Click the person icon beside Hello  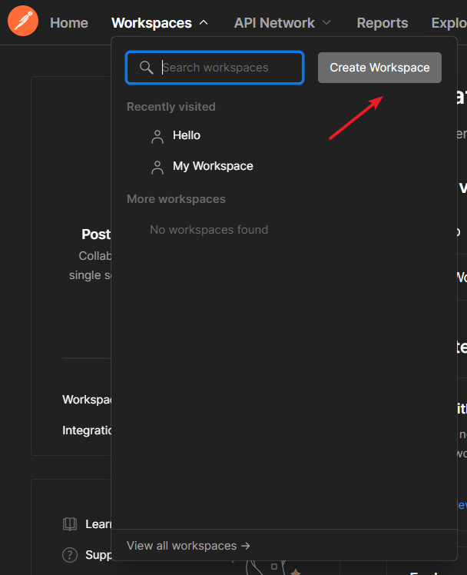(157, 136)
